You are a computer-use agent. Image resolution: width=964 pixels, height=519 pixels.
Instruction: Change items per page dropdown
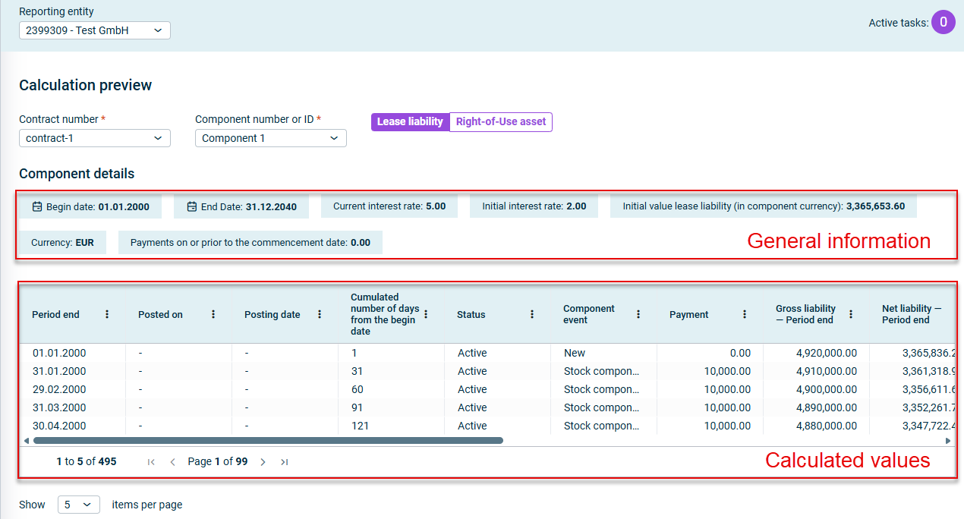79,505
